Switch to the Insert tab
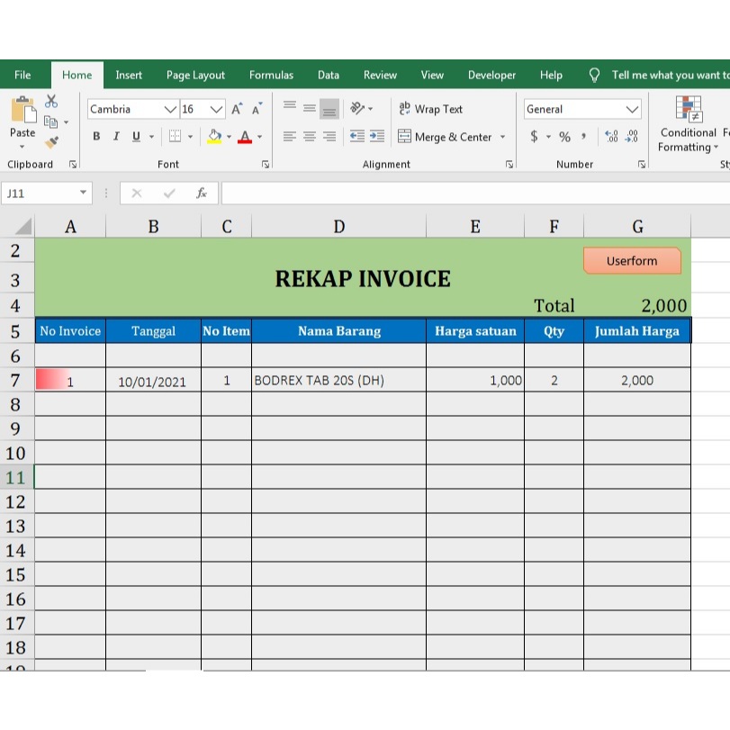This screenshot has height=730, width=730. click(129, 75)
